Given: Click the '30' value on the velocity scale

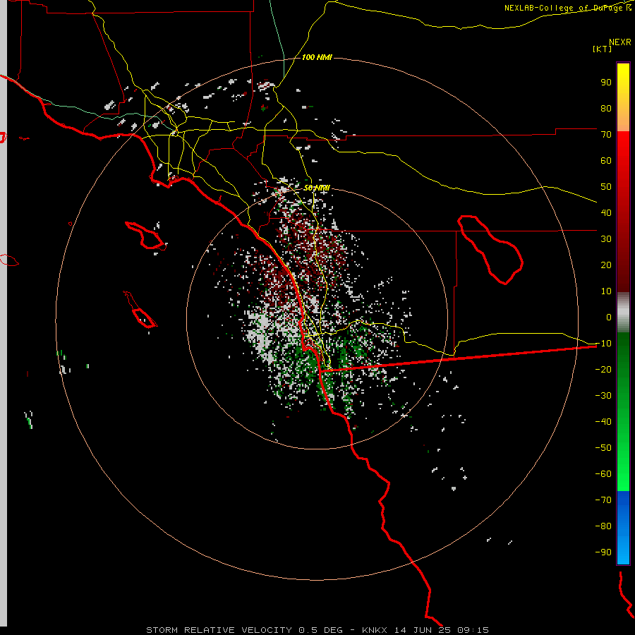Looking at the screenshot, I should pyautogui.click(x=606, y=239).
